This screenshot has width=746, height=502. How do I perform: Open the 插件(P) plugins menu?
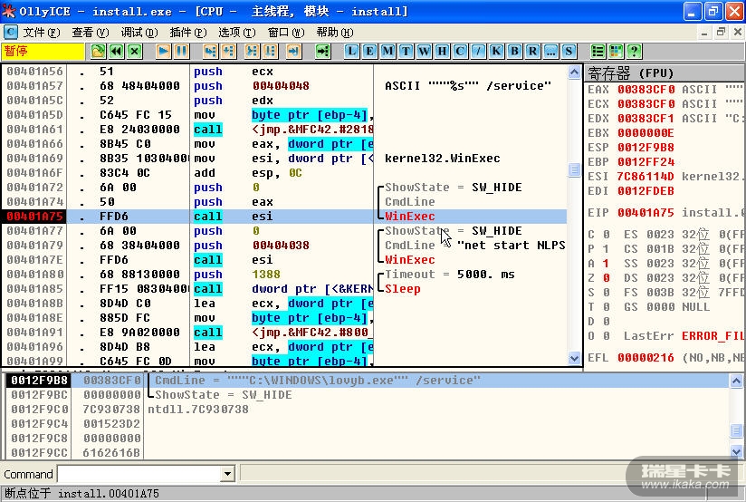tap(187, 32)
